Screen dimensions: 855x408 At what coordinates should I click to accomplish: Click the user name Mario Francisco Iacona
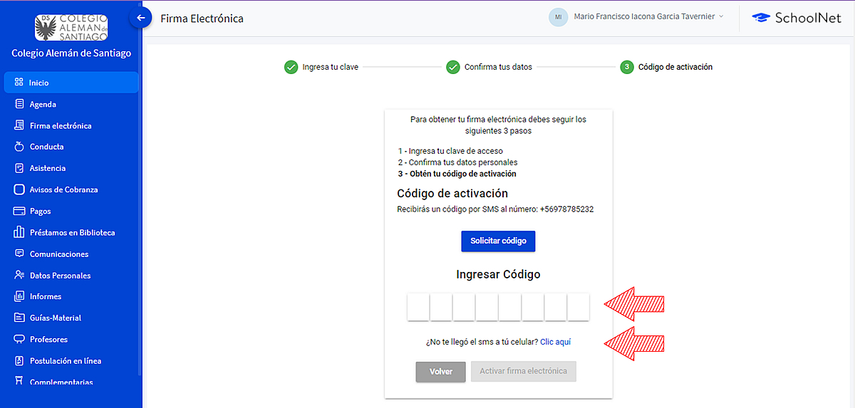click(644, 16)
